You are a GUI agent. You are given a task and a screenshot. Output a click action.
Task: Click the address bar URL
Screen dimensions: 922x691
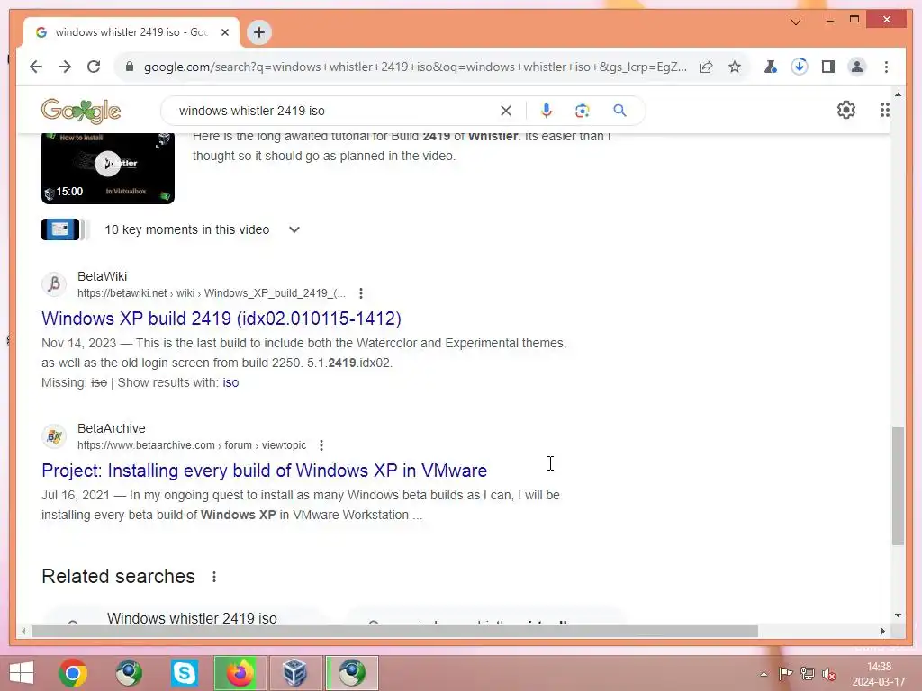[x=415, y=67]
